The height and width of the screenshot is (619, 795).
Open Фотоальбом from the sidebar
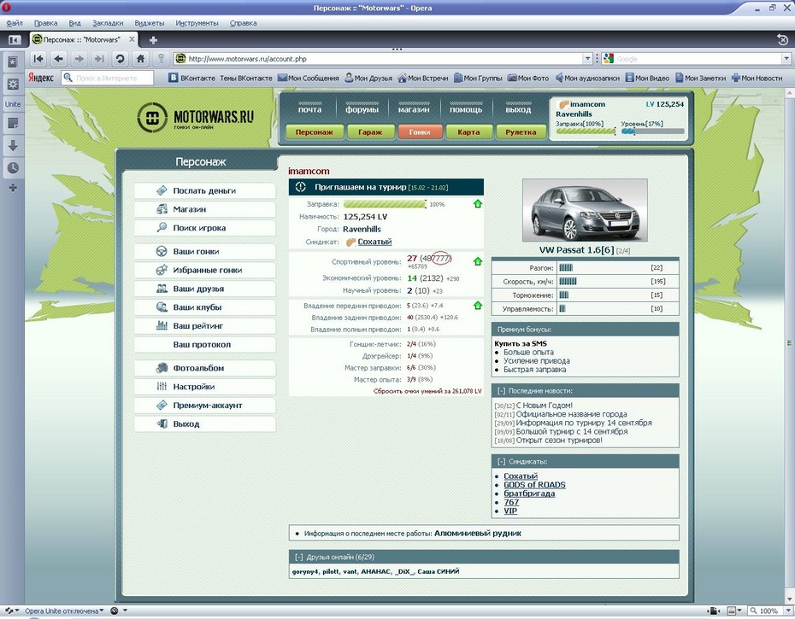point(205,368)
